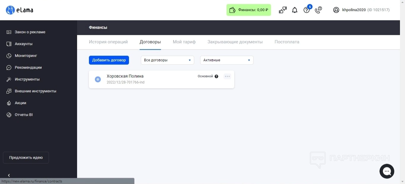The image size is (405, 184).
Task: Open the Finances wallet balance button
Action: [249, 10]
